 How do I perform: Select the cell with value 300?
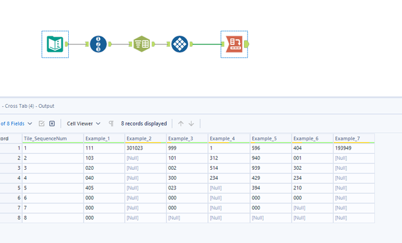(187, 178)
